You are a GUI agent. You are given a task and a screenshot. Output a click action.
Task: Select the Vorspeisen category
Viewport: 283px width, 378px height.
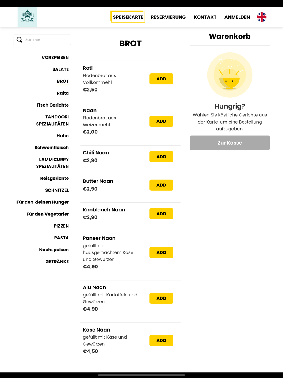pos(55,58)
